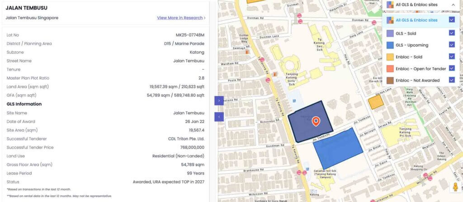Click the orange Enbloc - Open for Tender swatch
The width and height of the screenshot is (463, 202).
390,69
